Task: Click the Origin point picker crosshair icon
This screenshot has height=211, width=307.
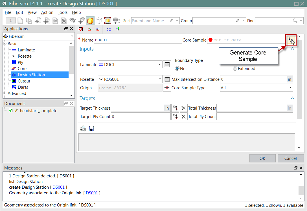Action: pyautogui.click(x=167, y=88)
